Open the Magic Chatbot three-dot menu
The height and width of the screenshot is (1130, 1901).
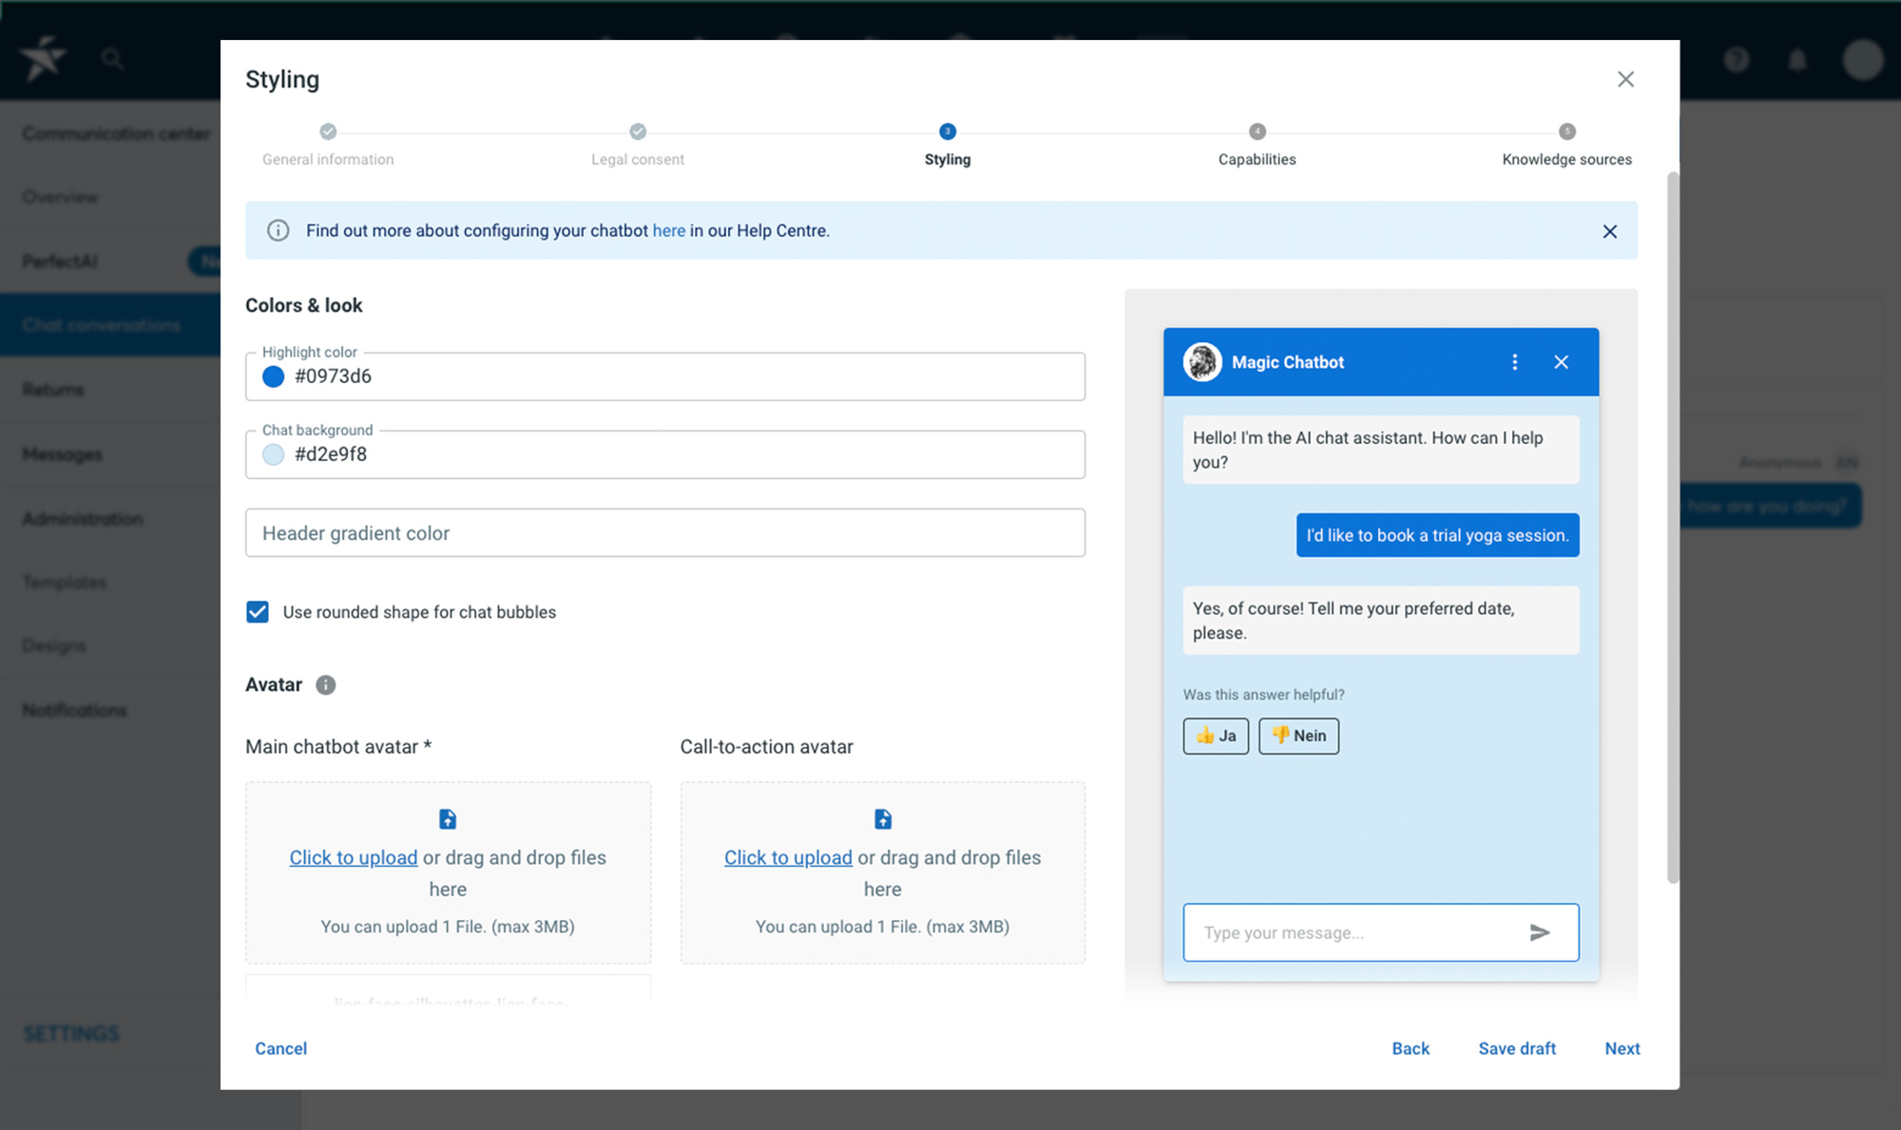(1514, 362)
